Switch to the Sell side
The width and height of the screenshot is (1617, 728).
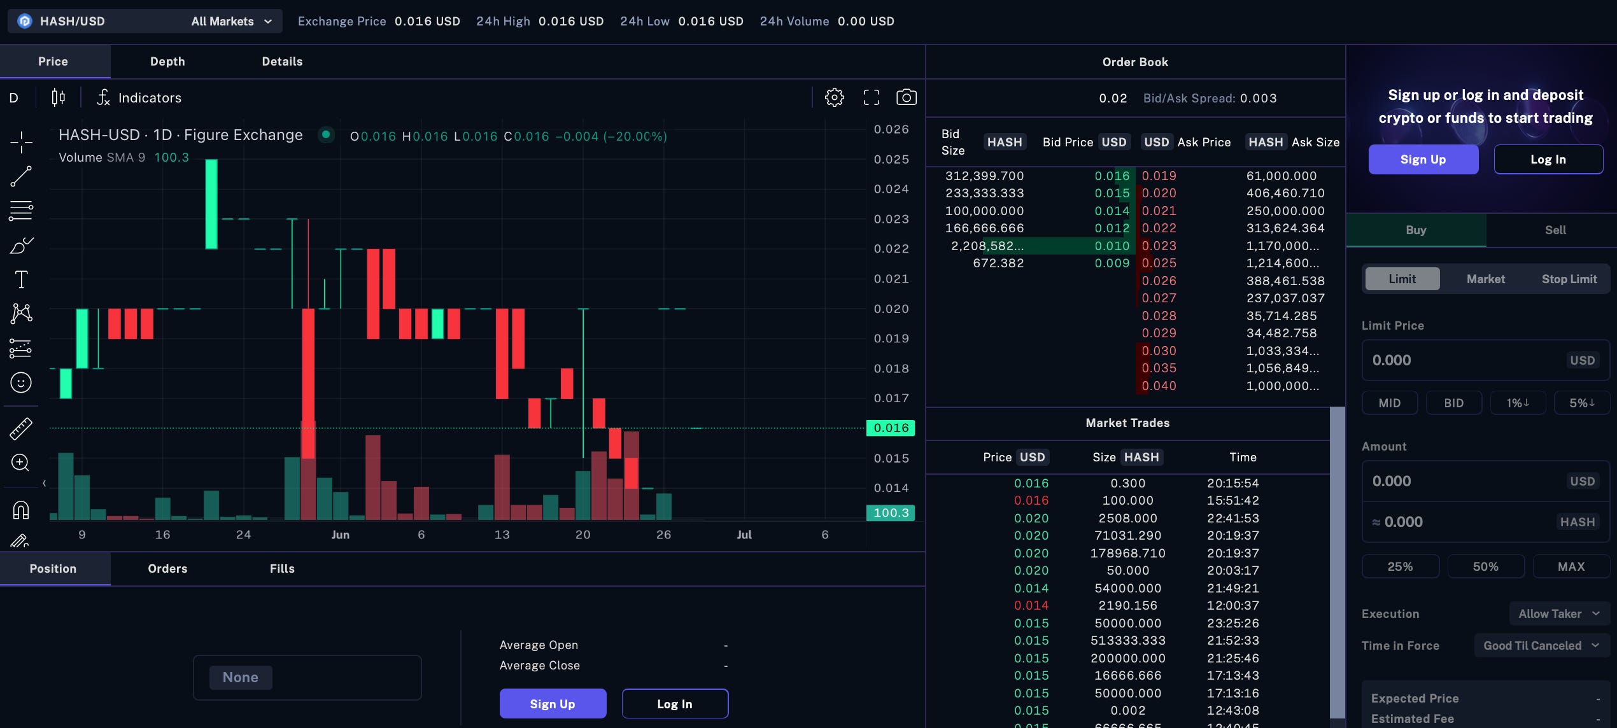click(x=1555, y=230)
